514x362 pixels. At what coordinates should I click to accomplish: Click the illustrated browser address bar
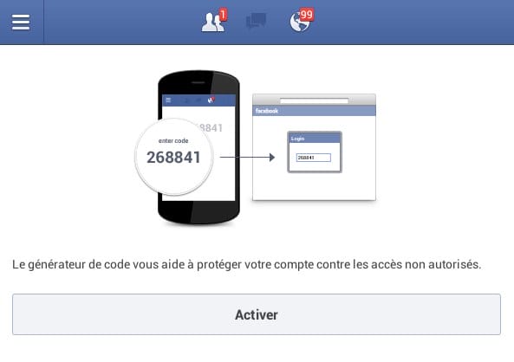[314, 100]
